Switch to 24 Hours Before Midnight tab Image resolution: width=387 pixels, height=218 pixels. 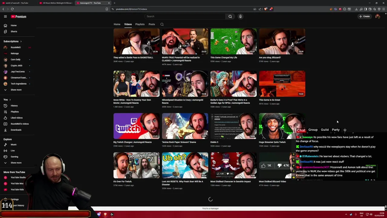[56, 3]
